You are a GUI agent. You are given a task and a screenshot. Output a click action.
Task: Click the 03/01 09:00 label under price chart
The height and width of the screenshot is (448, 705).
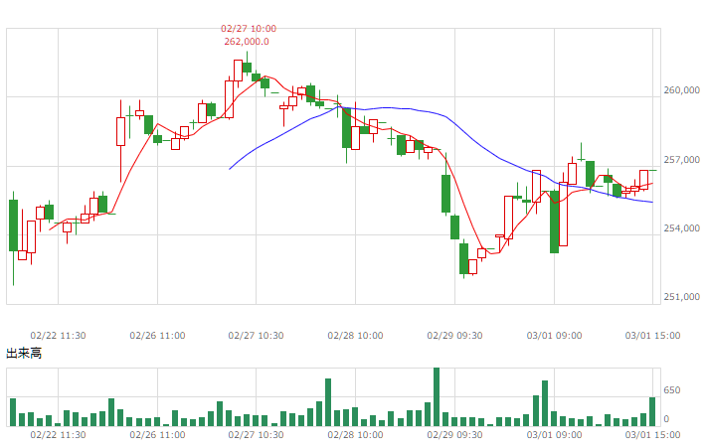coord(554,336)
